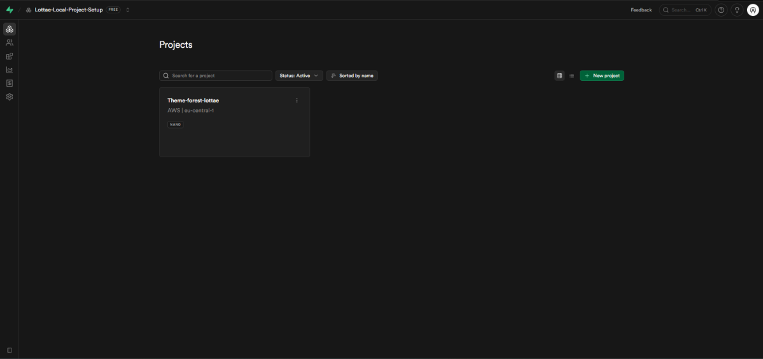Image resolution: width=763 pixels, height=359 pixels.
Task: Open the Integrations icon in the sidebar
Action: tap(10, 57)
